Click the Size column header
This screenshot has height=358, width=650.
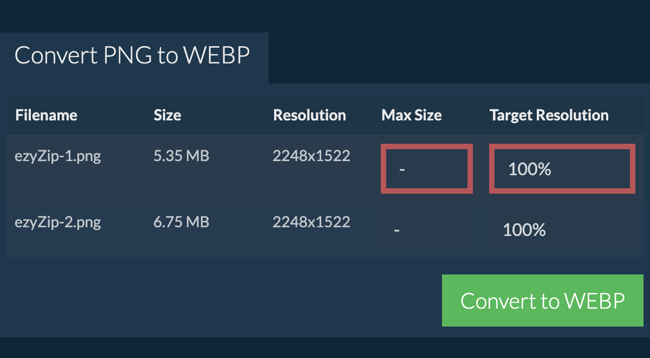point(167,115)
